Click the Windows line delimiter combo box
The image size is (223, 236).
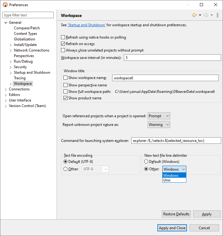[x=174, y=169]
